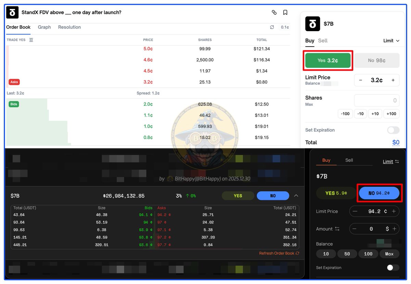The width and height of the screenshot is (411, 284).
Task: Click the YES pill in the $7B row
Action: pyautogui.click(x=238, y=196)
